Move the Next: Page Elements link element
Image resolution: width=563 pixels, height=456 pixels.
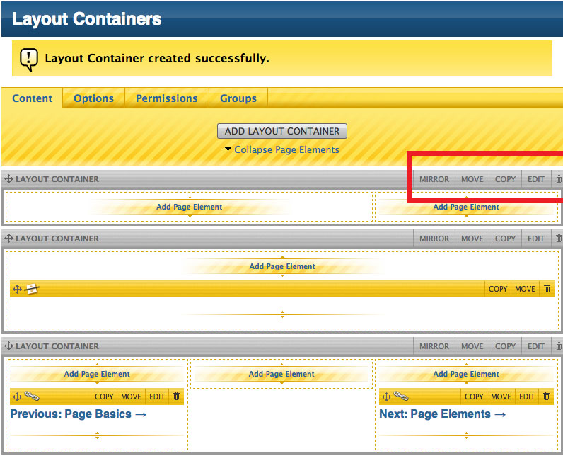coord(501,397)
